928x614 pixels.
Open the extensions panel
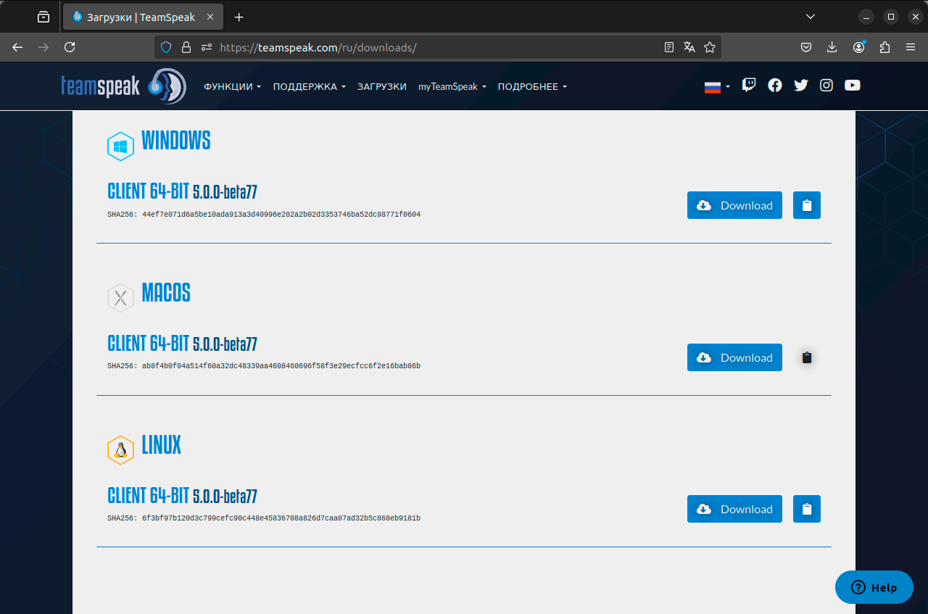884,47
